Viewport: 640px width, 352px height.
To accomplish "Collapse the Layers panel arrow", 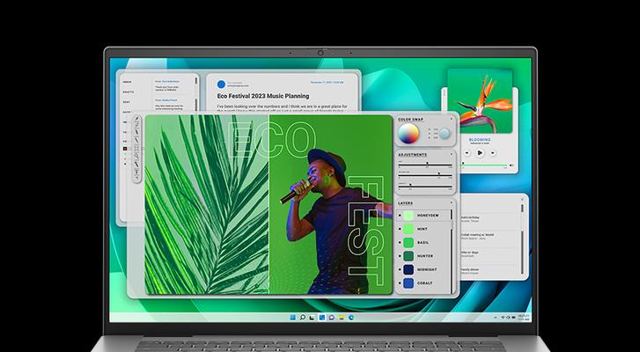I will (452, 202).
